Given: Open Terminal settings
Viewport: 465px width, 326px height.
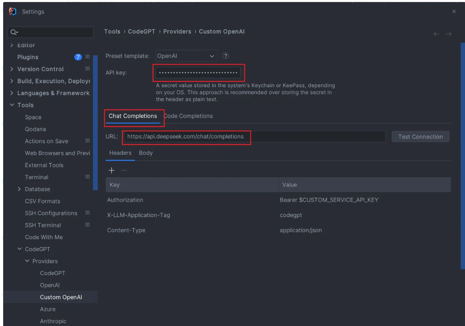Looking at the screenshot, I should [37, 177].
